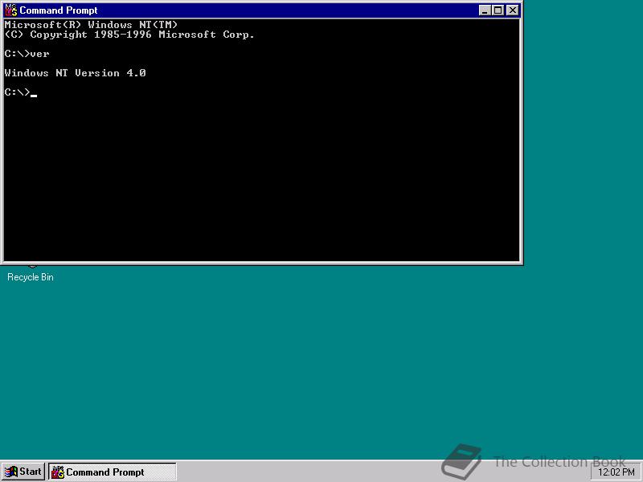Screen dimensions: 643x482
Task: Click the Command Prompt title bar text
Action: click(x=59, y=10)
